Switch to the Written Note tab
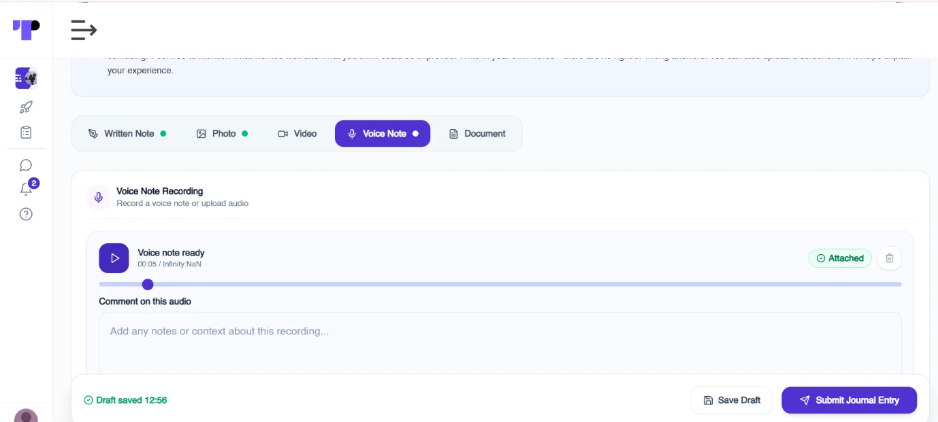Viewport: 938px width, 422px height. click(x=127, y=134)
